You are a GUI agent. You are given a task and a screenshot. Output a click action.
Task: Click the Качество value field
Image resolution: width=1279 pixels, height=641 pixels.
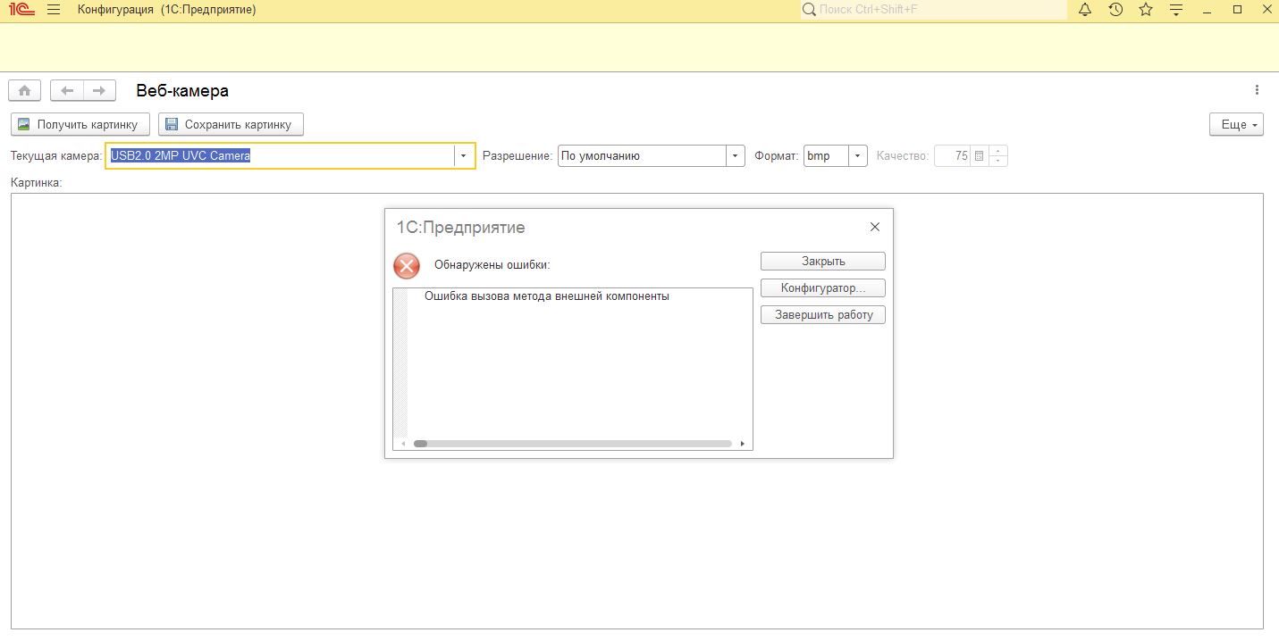[x=952, y=156]
